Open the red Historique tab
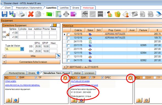 (88, 8)
